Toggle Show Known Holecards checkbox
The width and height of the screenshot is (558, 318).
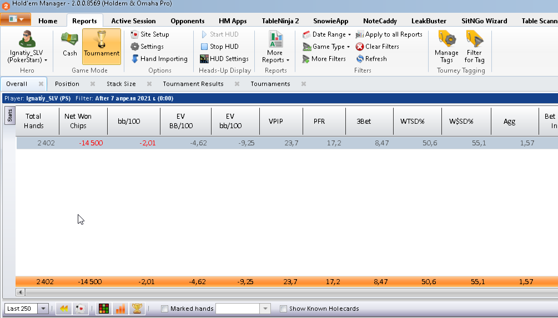coord(283,309)
